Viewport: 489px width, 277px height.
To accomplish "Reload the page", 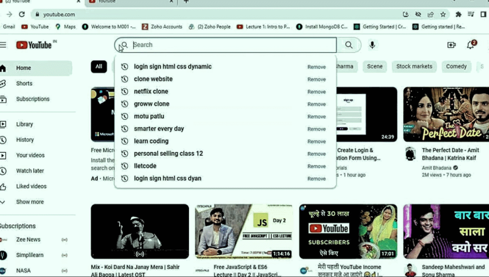I will point(22,14).
